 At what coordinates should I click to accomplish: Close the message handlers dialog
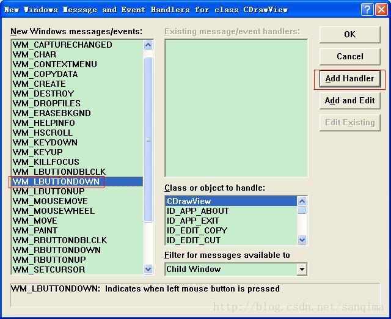[381, 10]
